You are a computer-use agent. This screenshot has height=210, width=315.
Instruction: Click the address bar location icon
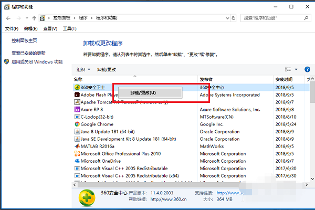point(42,18)
